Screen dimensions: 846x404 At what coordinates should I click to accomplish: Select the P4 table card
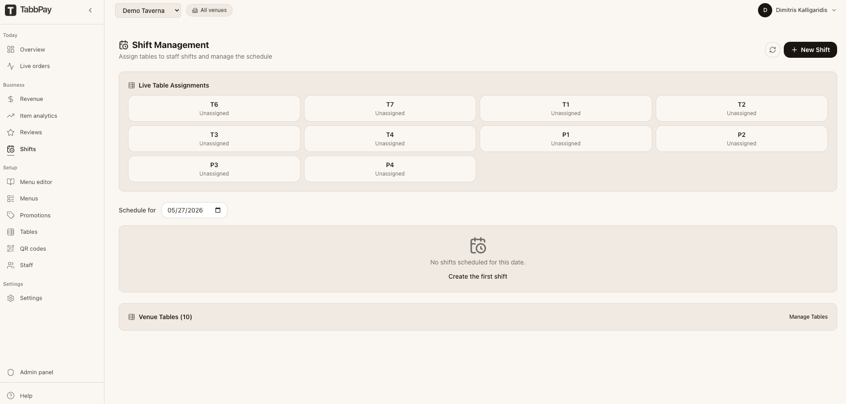(x=390, y=169)
